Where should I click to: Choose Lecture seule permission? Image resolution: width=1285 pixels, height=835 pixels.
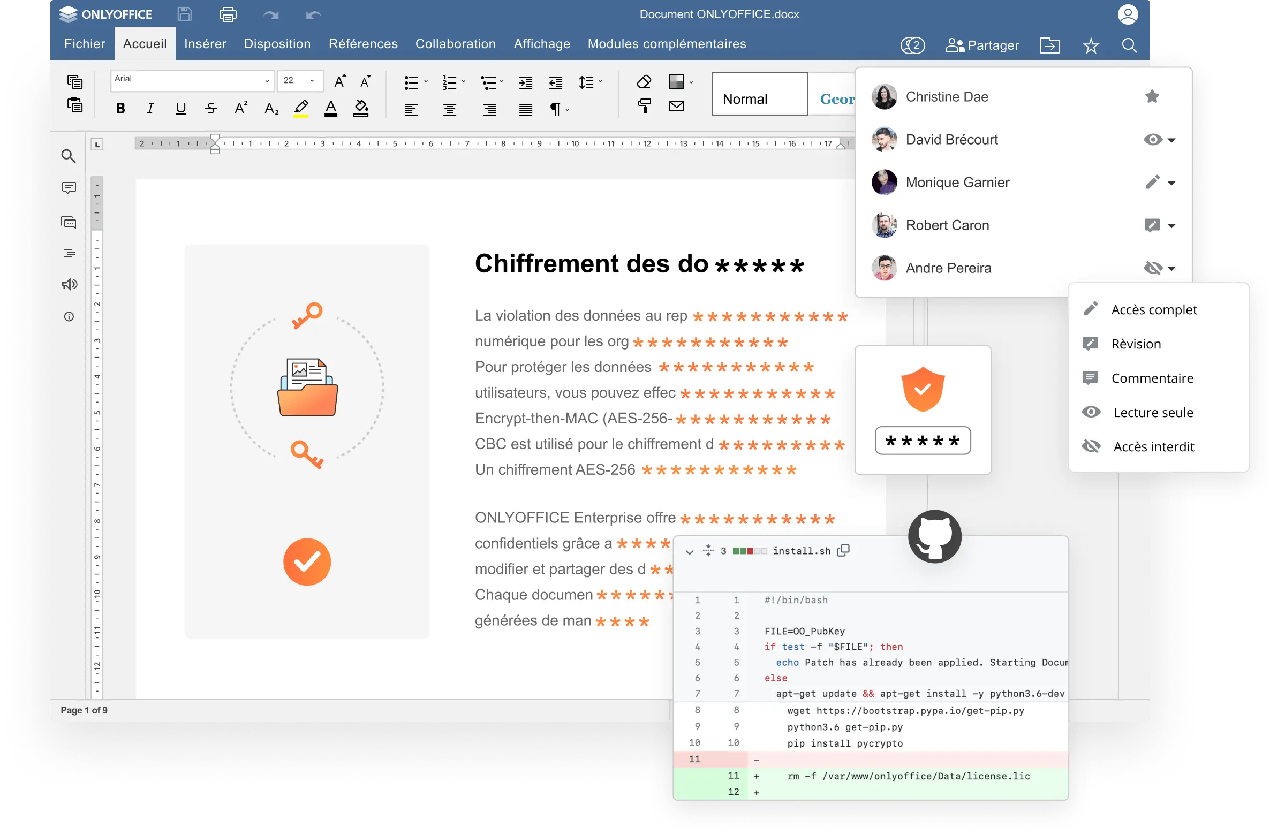(1158, 412)
